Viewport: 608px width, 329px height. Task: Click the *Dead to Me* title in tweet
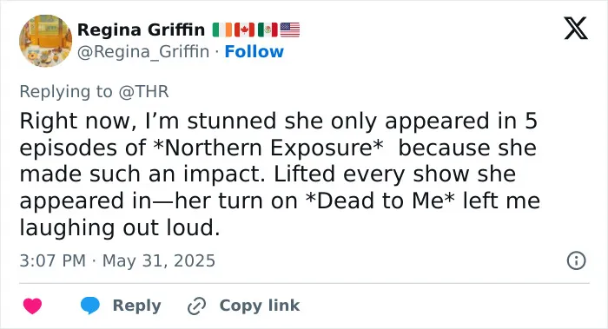[x=380, y=201]
